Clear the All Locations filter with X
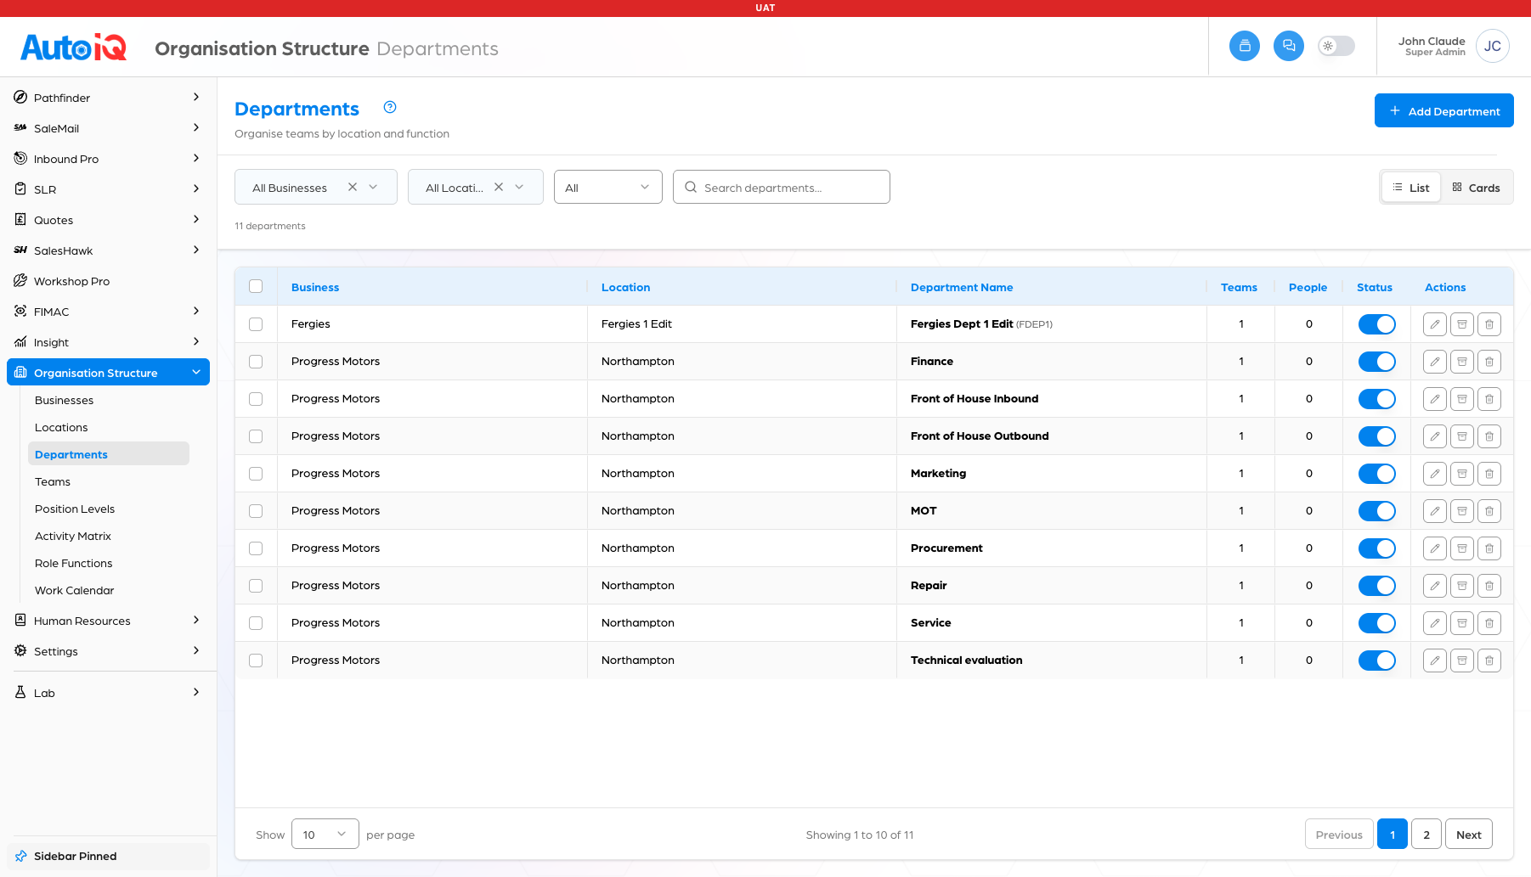The image size is (1531, 877). coord(499,187)
